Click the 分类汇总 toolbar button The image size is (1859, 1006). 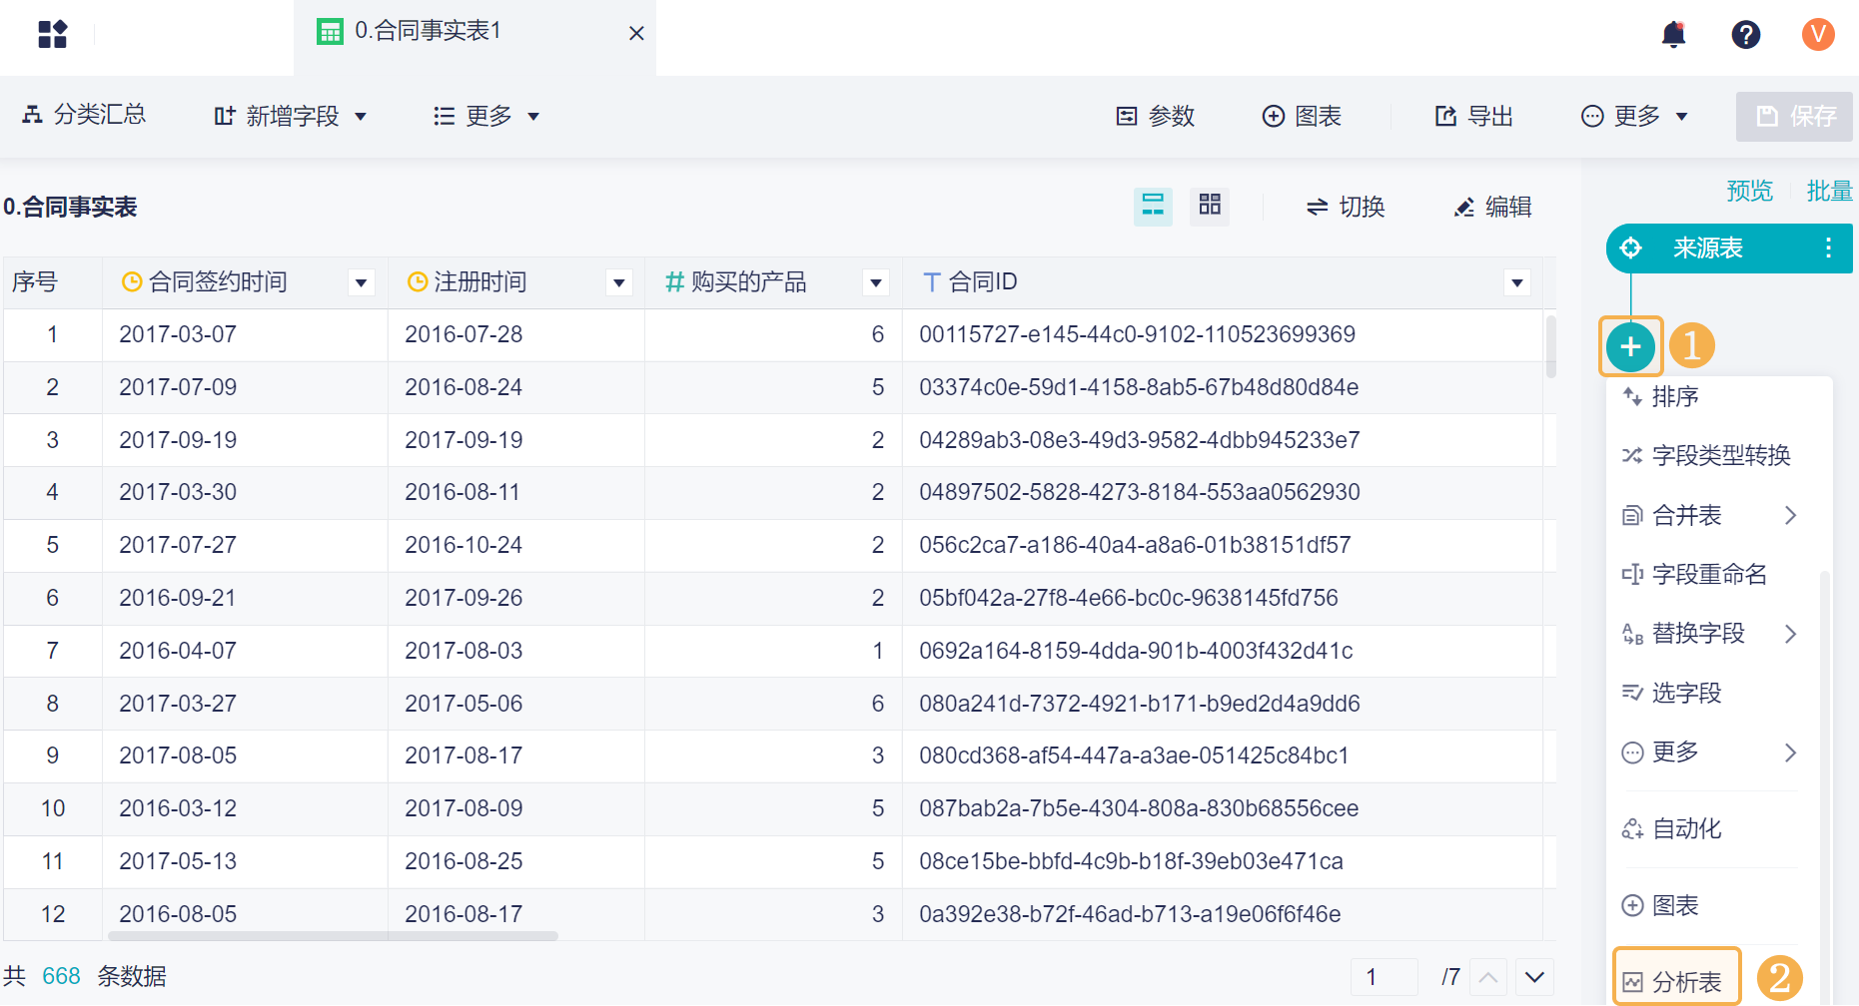[85, 116]
